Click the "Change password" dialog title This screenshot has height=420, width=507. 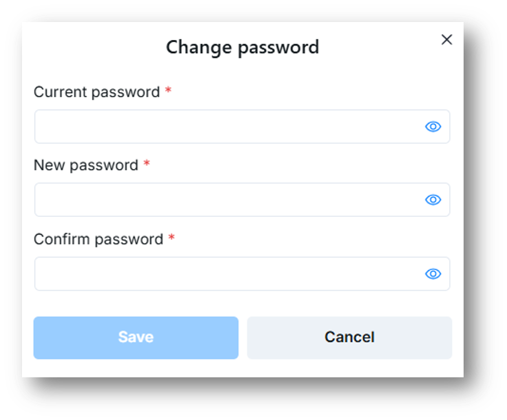pos(242,47)
